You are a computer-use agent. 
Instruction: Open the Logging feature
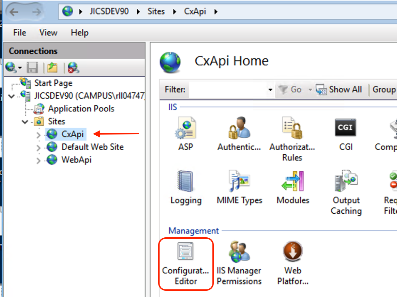click(x=186, y=188)
